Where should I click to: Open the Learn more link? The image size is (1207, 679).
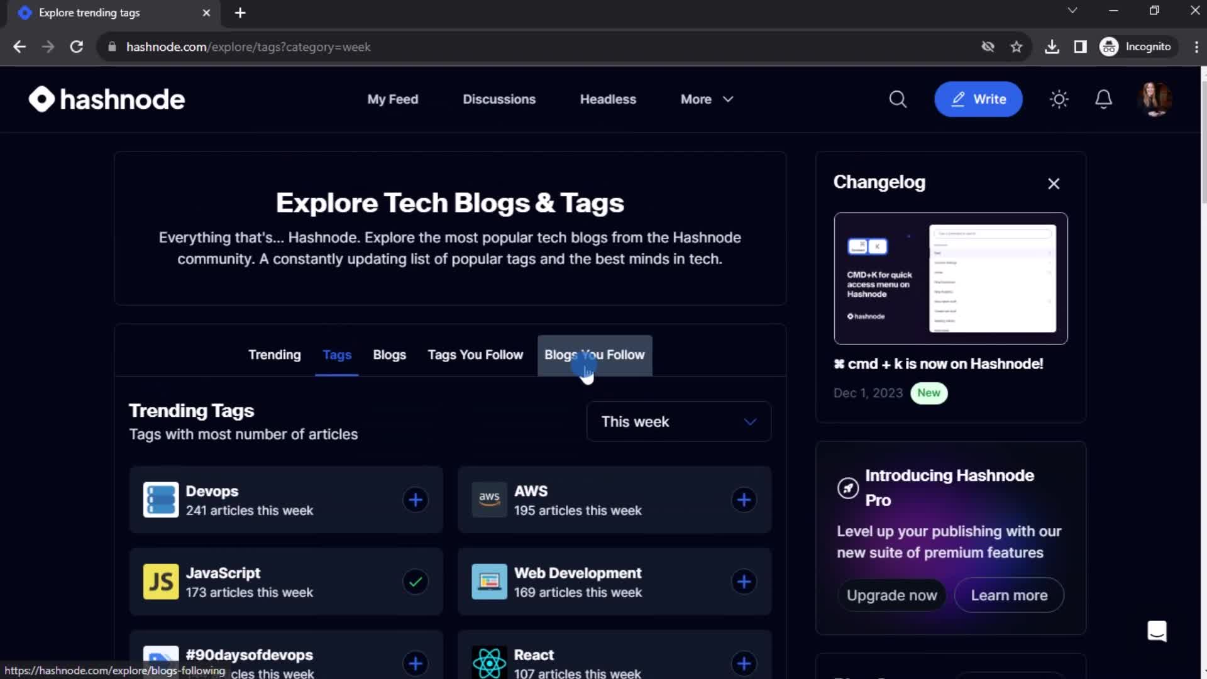[1009, 595]
